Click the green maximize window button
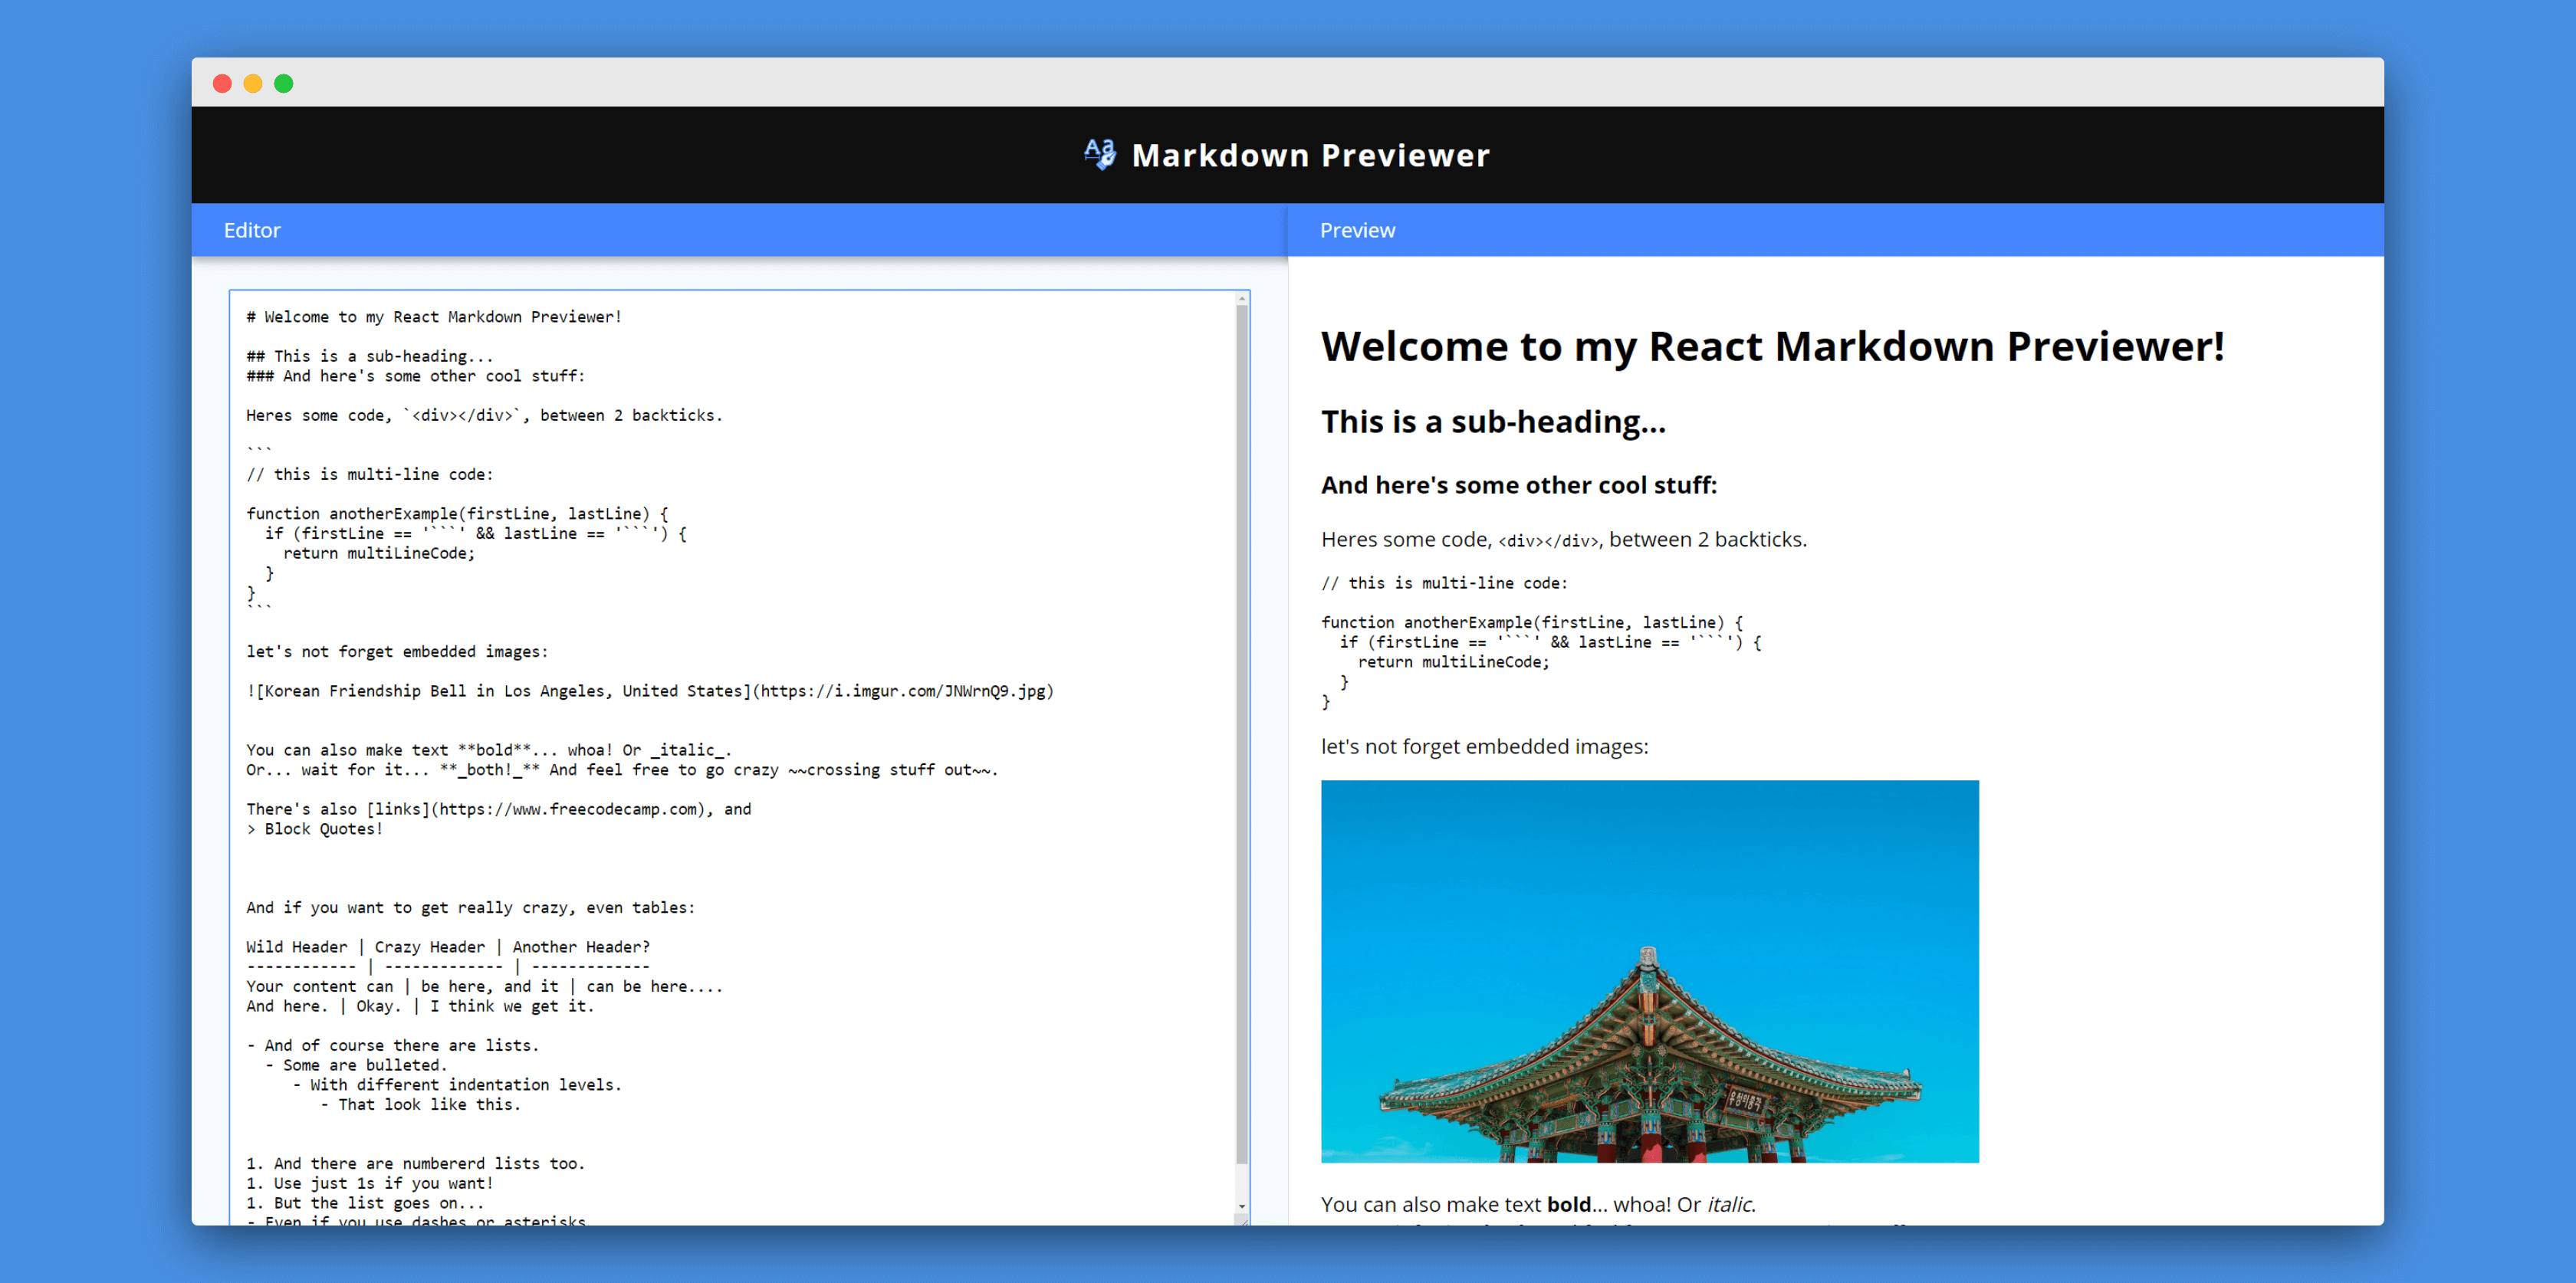Screen dimensions: 2576x1283 point(284,83)
